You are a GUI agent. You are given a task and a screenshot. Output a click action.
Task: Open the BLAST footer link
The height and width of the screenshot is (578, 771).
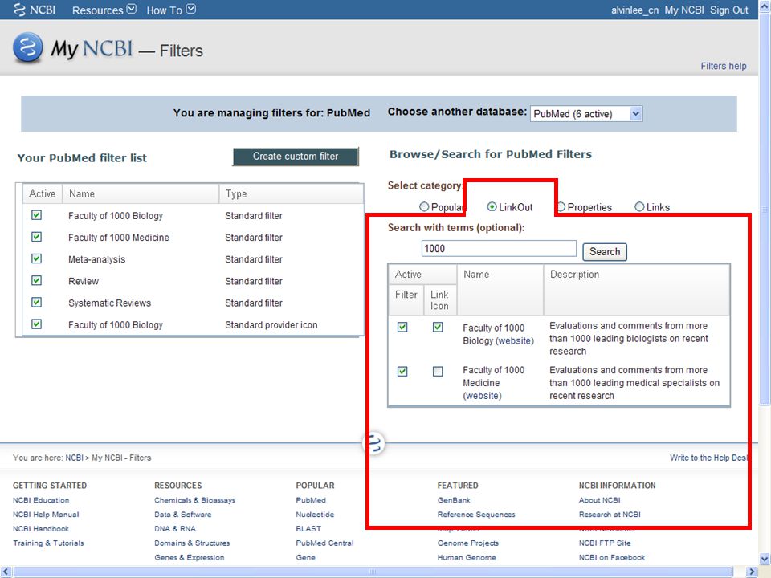tap(308, 528)
